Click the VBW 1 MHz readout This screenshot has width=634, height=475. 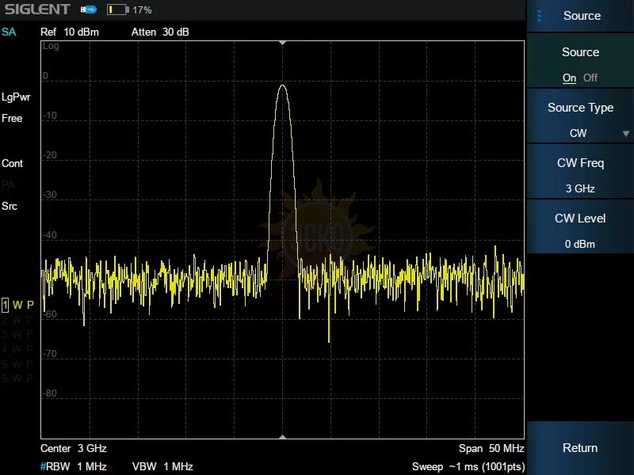point(162,466)
